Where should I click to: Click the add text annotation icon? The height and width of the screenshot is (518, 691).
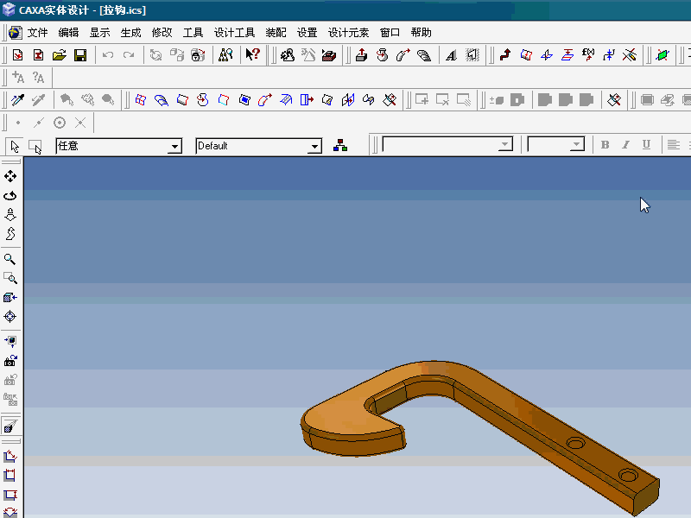17,78
